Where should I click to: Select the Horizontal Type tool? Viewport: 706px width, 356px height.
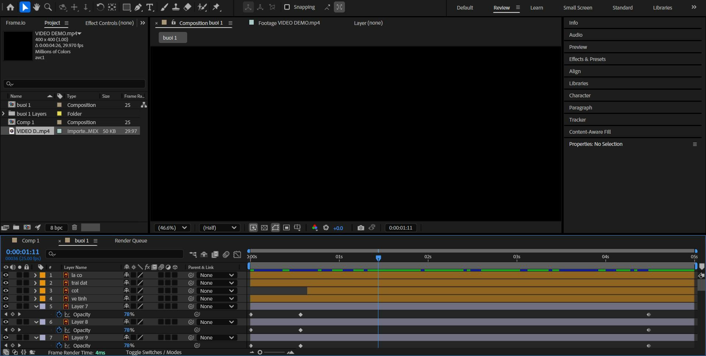150,7
